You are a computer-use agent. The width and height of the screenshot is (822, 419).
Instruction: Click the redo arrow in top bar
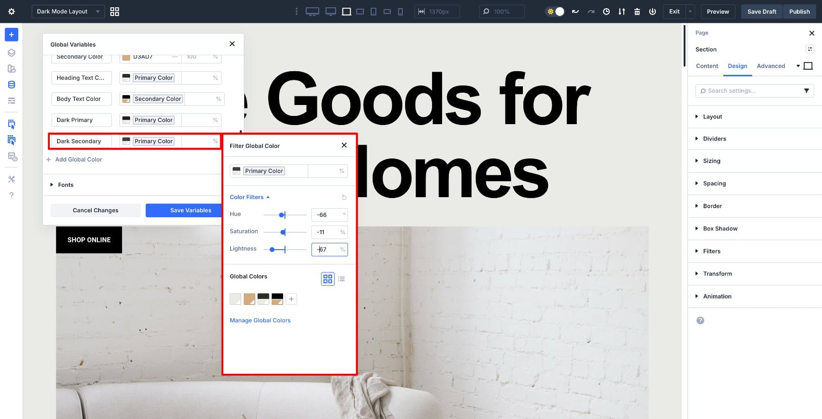click(591, 11)
